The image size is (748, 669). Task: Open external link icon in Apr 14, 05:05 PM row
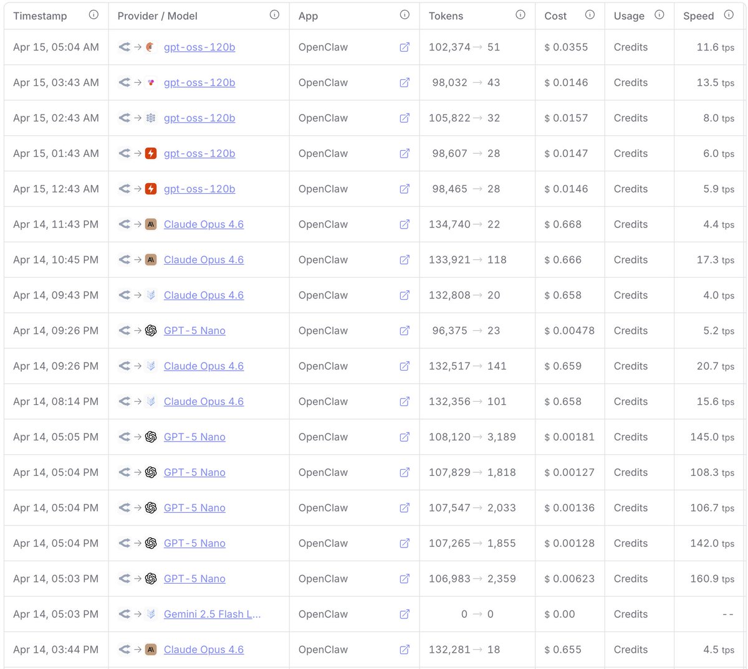(405, 437)
